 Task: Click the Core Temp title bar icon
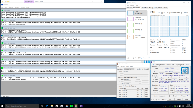pos(118,64)
